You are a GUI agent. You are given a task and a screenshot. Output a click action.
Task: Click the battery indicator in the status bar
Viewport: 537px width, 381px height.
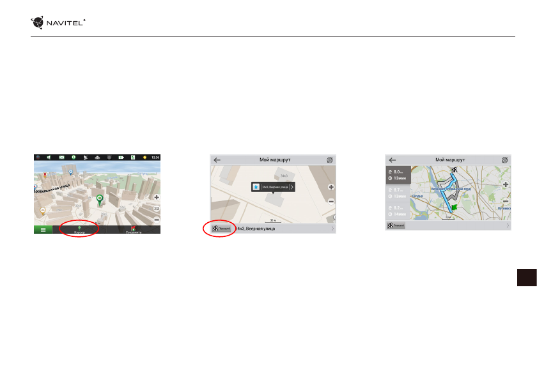click(121, 158)
